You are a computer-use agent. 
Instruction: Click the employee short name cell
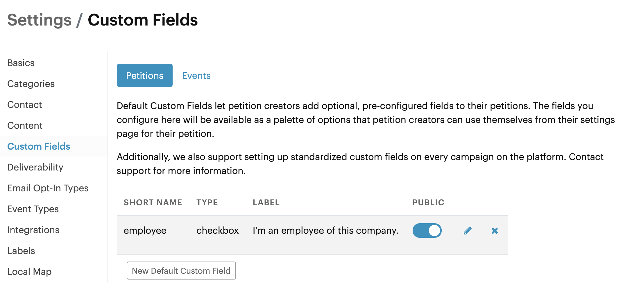[x=145, y=231]
